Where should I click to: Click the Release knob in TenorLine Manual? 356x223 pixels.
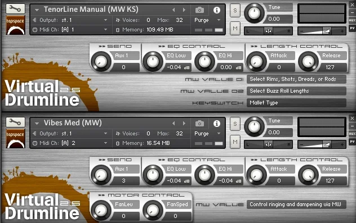pyautogui.click(x=308, y=61)
